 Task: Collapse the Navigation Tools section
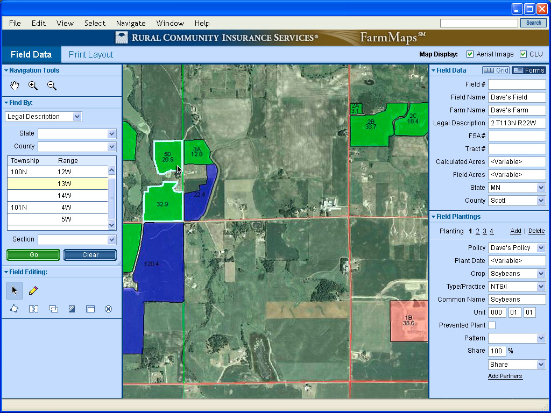(6, 70)
